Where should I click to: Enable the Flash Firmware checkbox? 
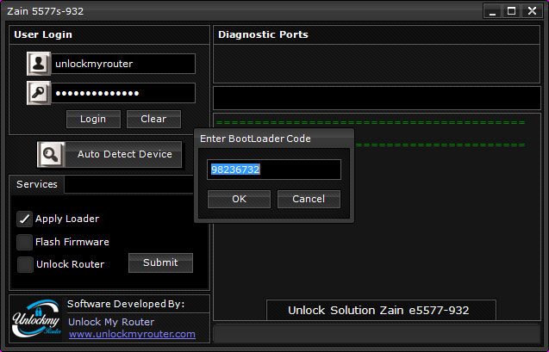[x=24, y=242]
